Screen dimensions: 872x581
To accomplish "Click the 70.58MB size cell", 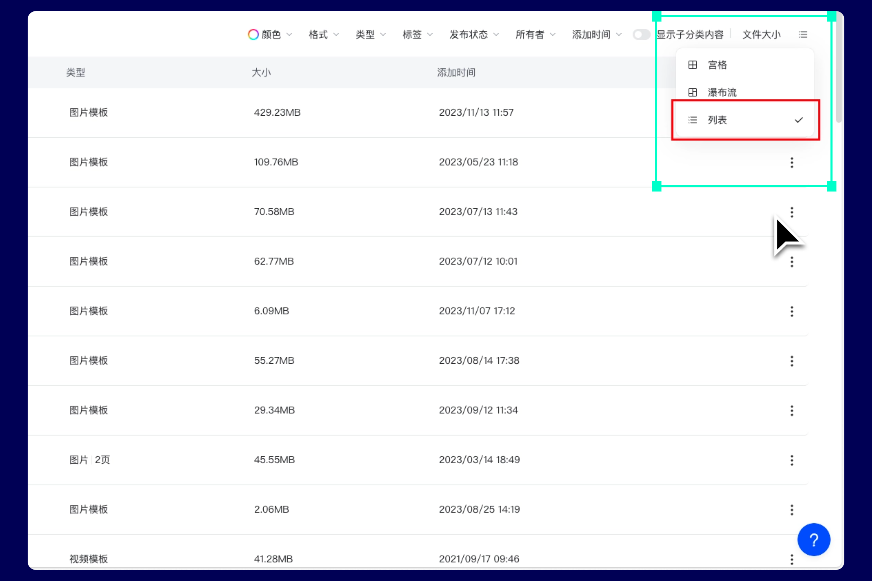I will coord(274,211).
